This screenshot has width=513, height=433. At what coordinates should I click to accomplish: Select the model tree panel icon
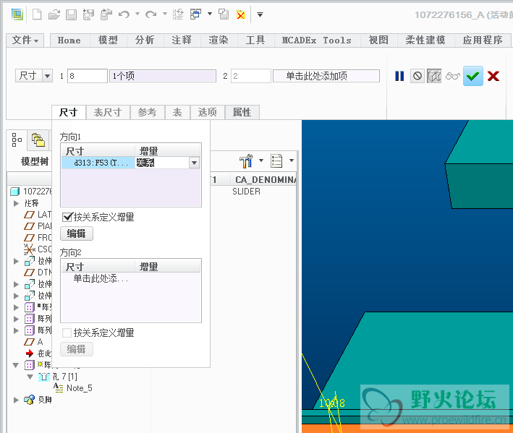[x=17, y=140]
